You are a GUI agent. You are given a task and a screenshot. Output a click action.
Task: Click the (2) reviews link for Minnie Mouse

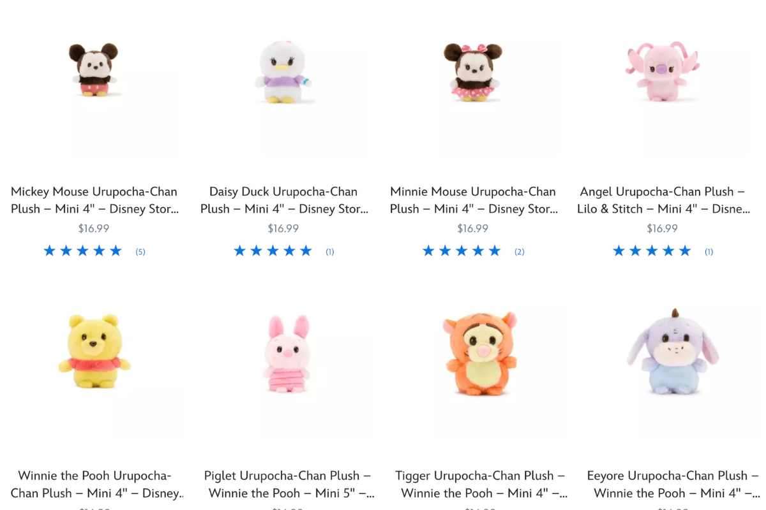[519, 251]
